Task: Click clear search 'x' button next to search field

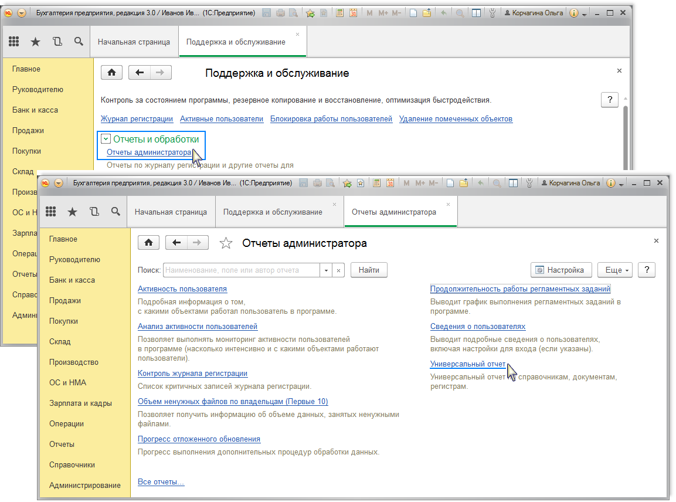Action: (338, 270)
